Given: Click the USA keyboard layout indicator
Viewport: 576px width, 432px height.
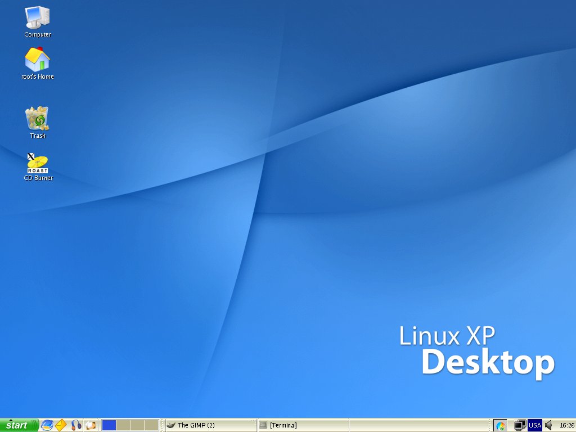Looking at the screenshot, I should coord(534,425).
